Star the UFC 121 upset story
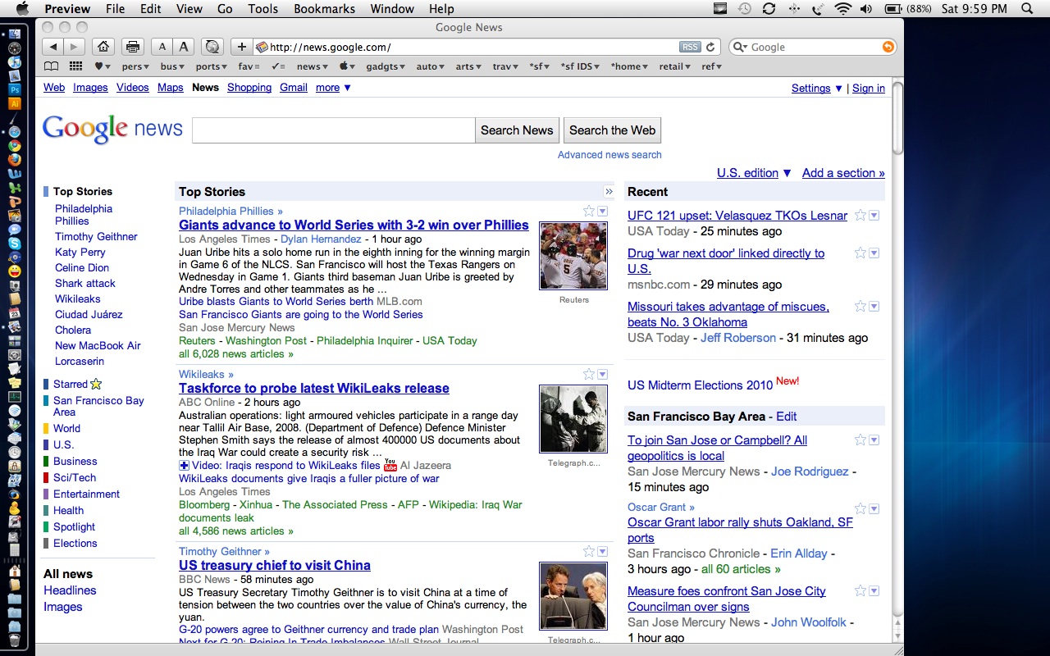1050x656 pixels. (861, 216)
